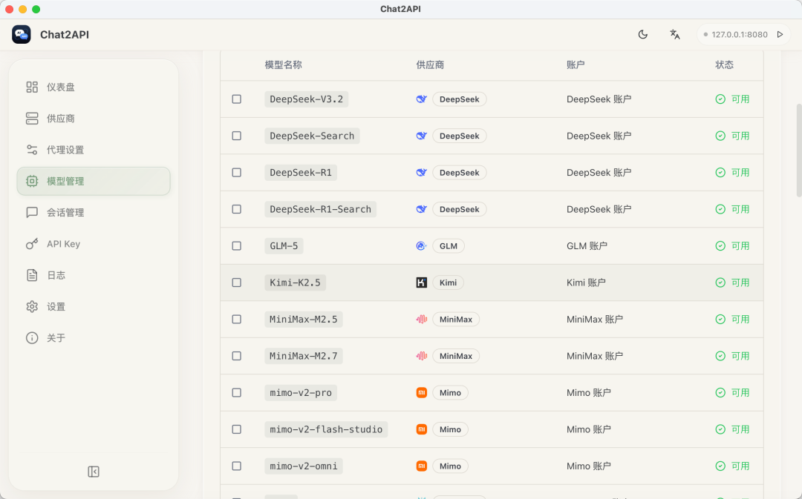Screen dimensions: 802x499
Task: Open 日志 logs page
Action: pos(94,275)
